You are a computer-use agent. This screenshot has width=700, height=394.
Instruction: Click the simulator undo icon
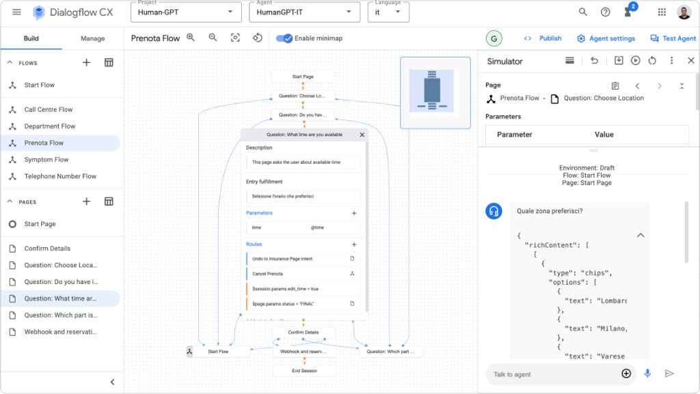[595, 61]
